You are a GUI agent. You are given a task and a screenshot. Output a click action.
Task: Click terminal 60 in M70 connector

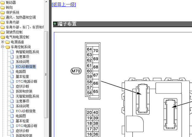coord(89,71)
